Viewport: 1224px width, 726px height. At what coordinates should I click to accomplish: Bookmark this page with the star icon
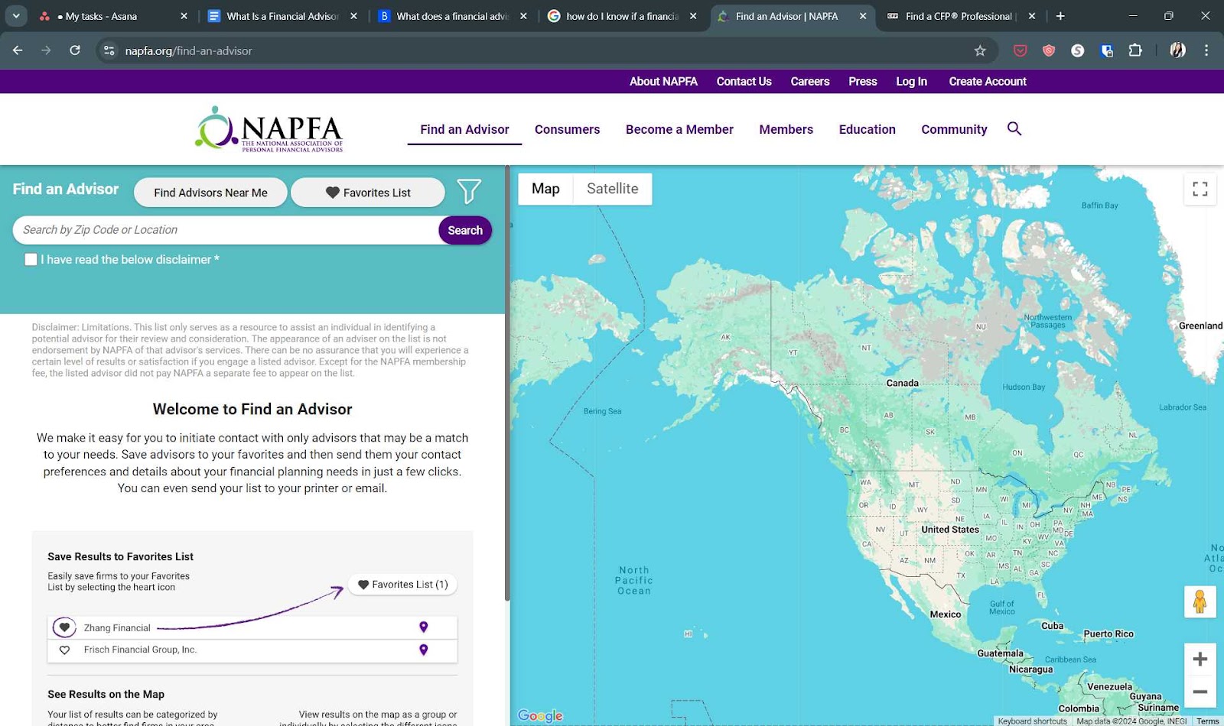coord(980,50)
